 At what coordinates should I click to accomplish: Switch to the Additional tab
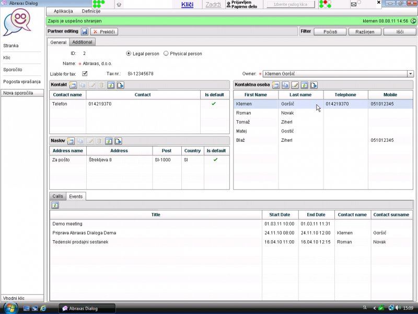82,42
